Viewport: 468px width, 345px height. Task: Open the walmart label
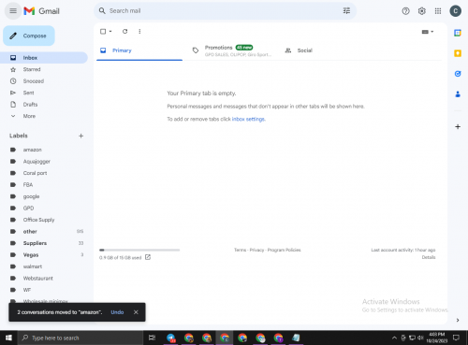(44, 266)
